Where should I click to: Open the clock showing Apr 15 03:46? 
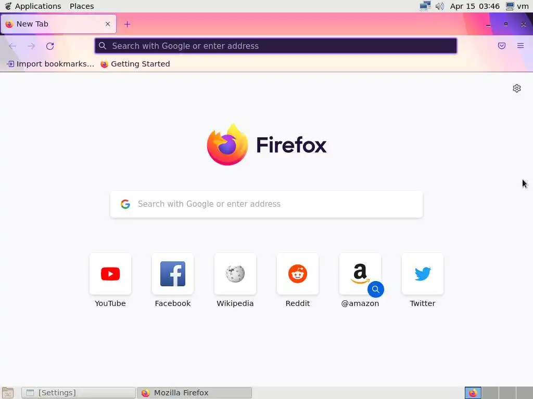pyautogui.click(x=475, y=6)
